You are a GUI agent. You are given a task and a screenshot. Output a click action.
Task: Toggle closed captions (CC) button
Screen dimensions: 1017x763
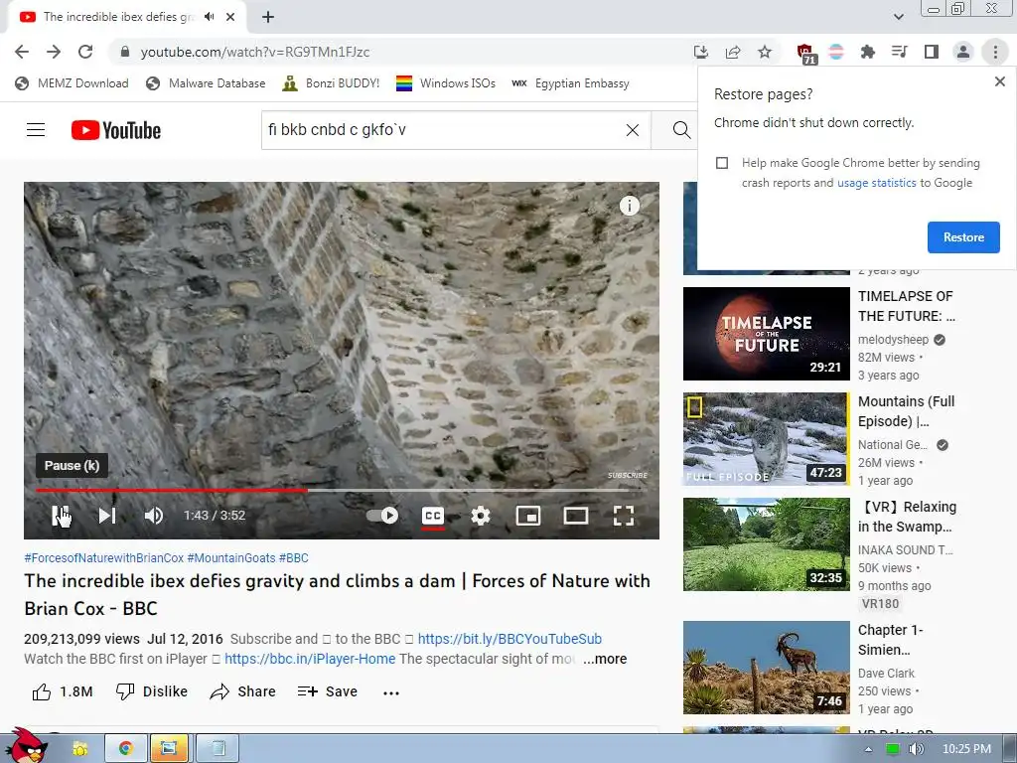click(x=433, y=516)
